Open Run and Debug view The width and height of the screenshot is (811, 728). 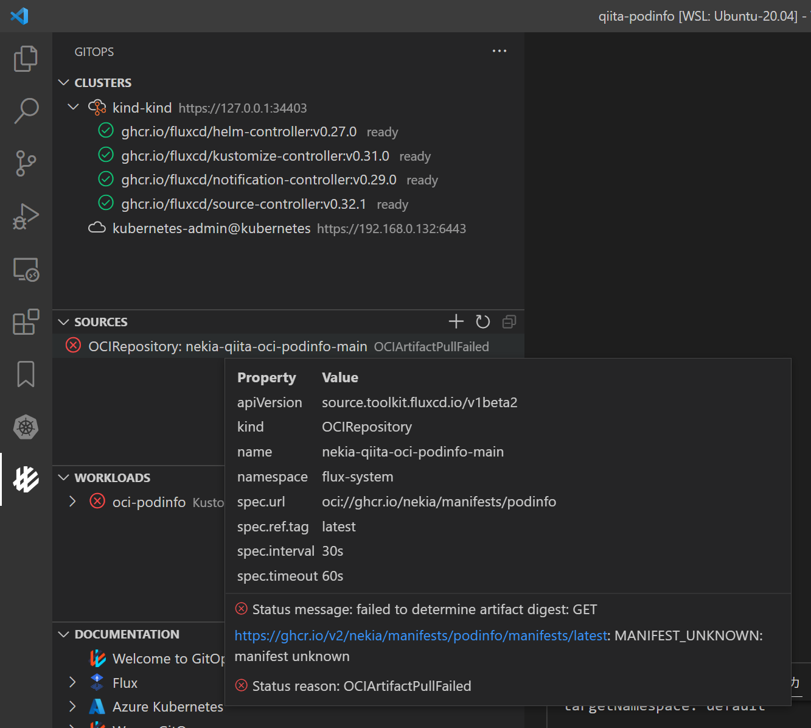click(x=26, y=216)
